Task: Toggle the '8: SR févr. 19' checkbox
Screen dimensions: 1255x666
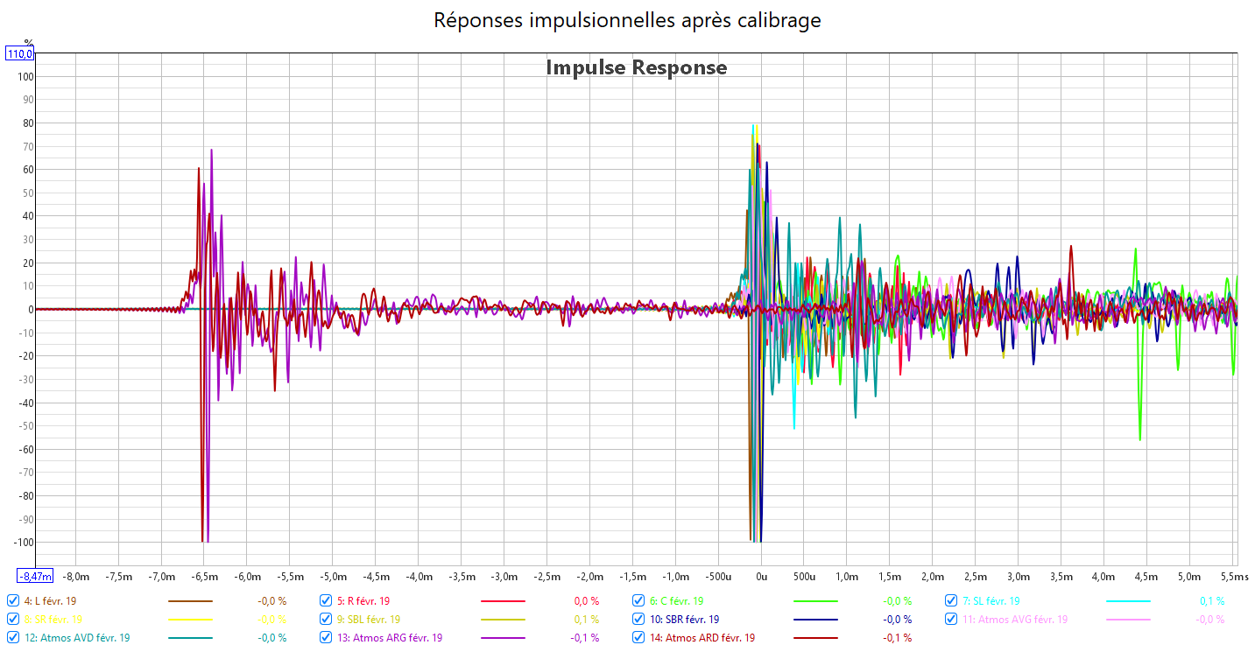Action: click(x=12, y=620)
